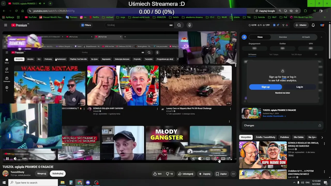Open options for Zrobiłem 0/11 video
The width and height of the screenshot is (331, 186).
coord(324,172)
